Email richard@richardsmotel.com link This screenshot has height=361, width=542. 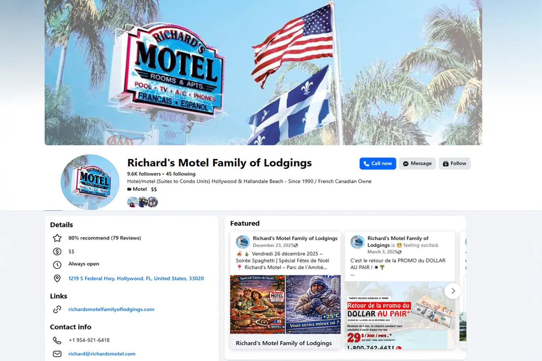102,354
